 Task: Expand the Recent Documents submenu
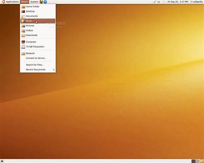pyautogui.click(x=38, y=70)
